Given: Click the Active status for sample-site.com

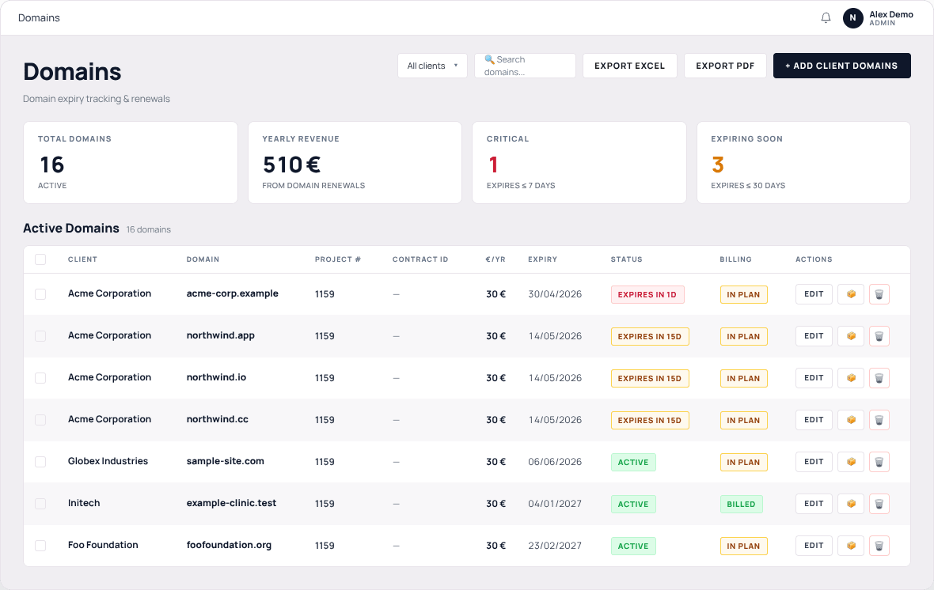Looking at the screenshot, I should point(633,463).
